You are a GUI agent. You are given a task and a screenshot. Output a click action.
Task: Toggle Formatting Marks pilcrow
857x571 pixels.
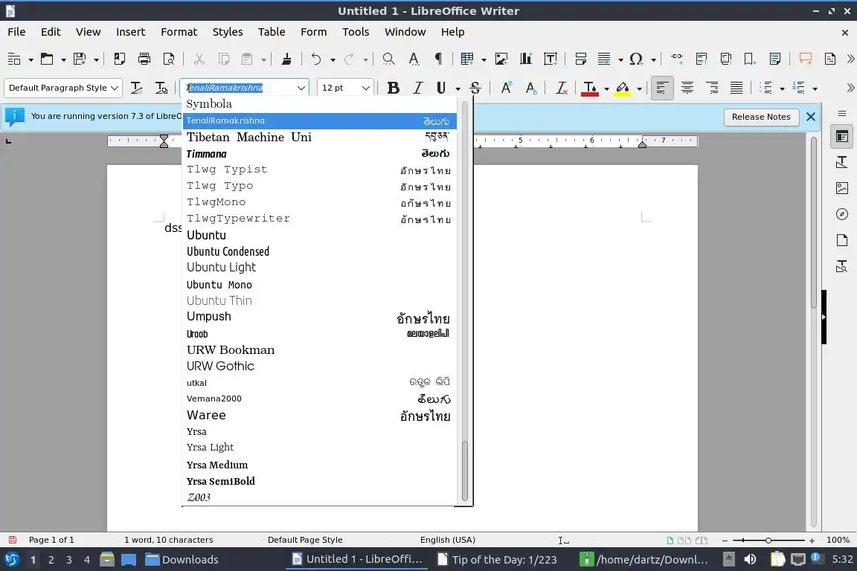438,59
